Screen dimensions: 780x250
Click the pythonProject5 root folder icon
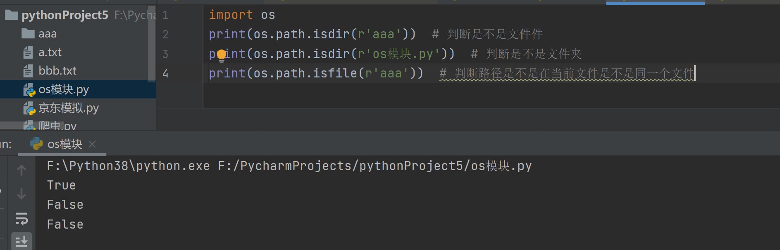[x=12, y=15]
